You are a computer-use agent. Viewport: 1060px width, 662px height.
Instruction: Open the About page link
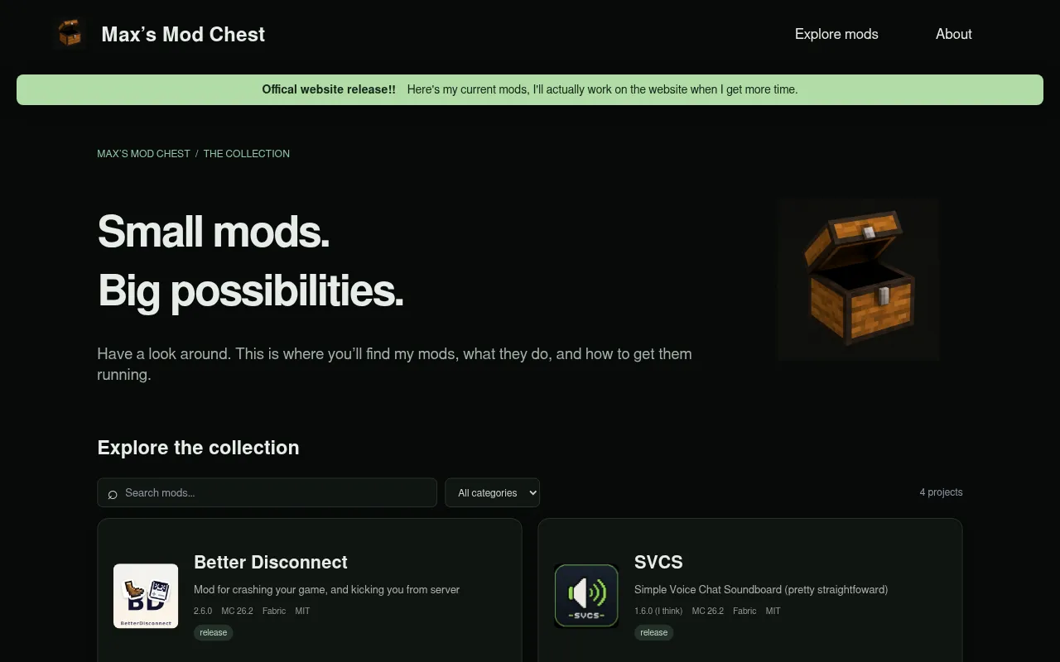click(953, 34)
